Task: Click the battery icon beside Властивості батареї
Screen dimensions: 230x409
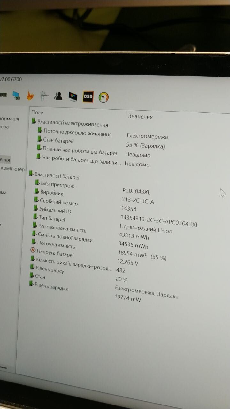Action: (x=31, y=173)
